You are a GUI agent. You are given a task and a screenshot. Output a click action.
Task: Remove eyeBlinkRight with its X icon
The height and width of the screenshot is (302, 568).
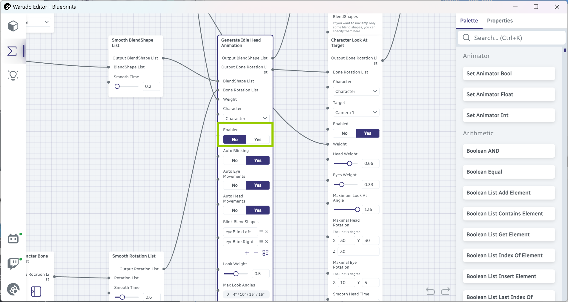267,242
